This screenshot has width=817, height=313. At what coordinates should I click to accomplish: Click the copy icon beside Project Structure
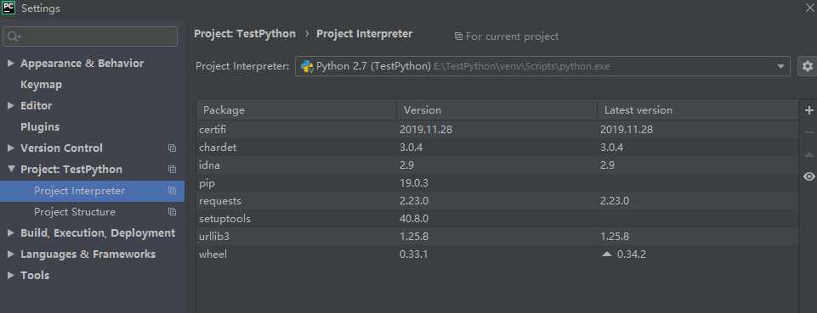(172, 212)
